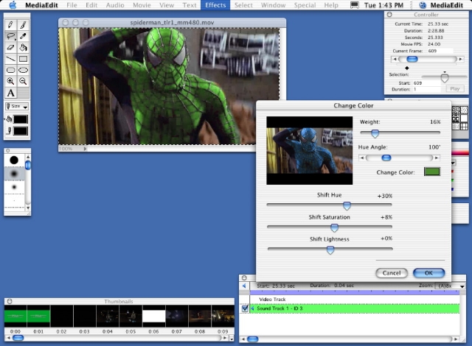Image resolution: width=472 pixels, height=346 pixels.
Task: Open the Apple menu
Action: pyautogui.click(x=13, y=5)
